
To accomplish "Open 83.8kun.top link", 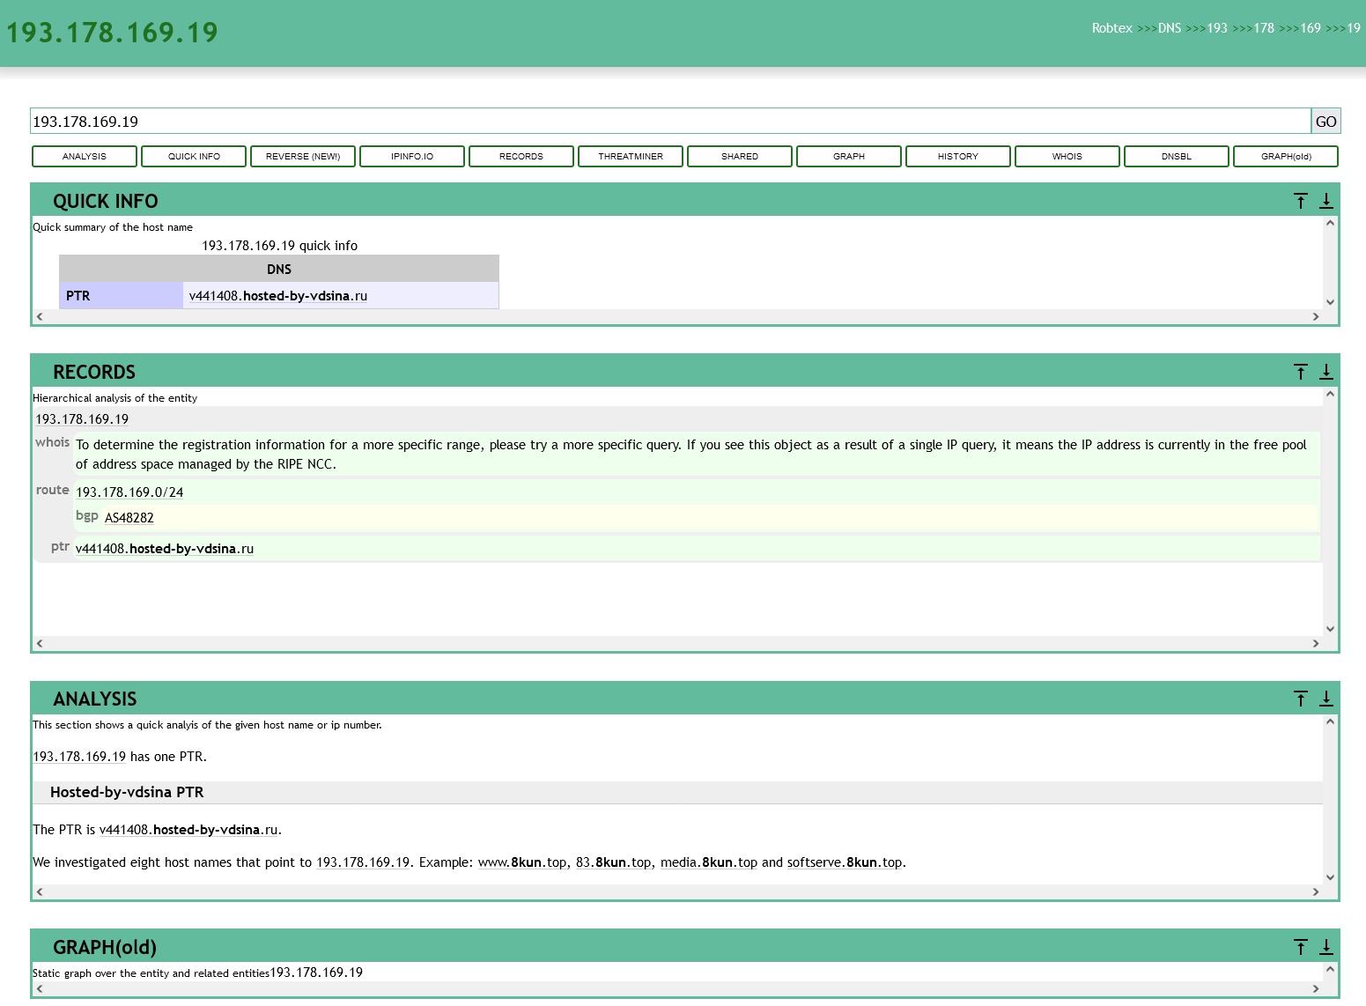I will click(614, 862).
